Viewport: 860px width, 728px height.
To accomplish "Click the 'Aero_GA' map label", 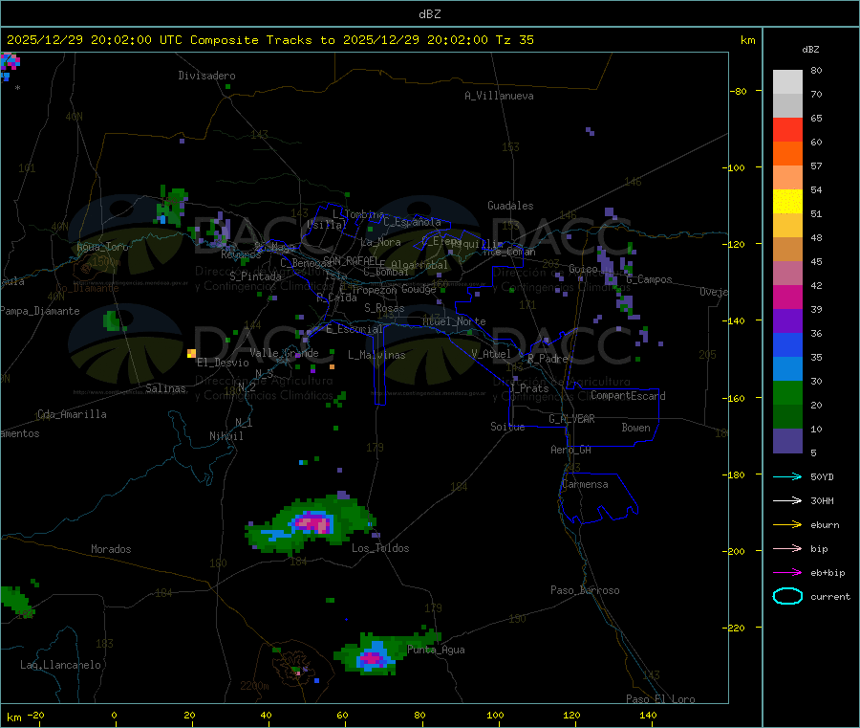I will pos(571,450).
